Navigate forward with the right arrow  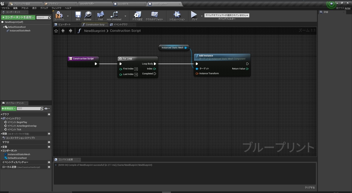(70, 31)
